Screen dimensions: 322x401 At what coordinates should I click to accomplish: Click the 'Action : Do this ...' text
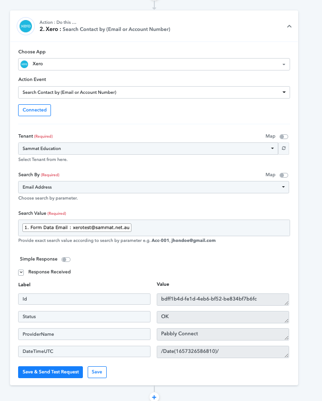click(x=58, y=22)
